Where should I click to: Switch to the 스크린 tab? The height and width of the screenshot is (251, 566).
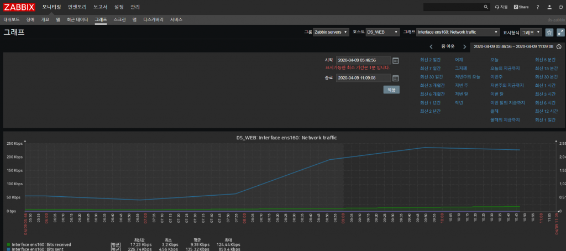point(119,19)
